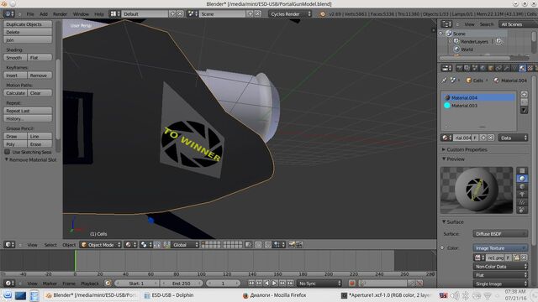Image resolution: width=538 pixels, height=302 pixels.
Task: Select monkey preview type
Action: 522,194
